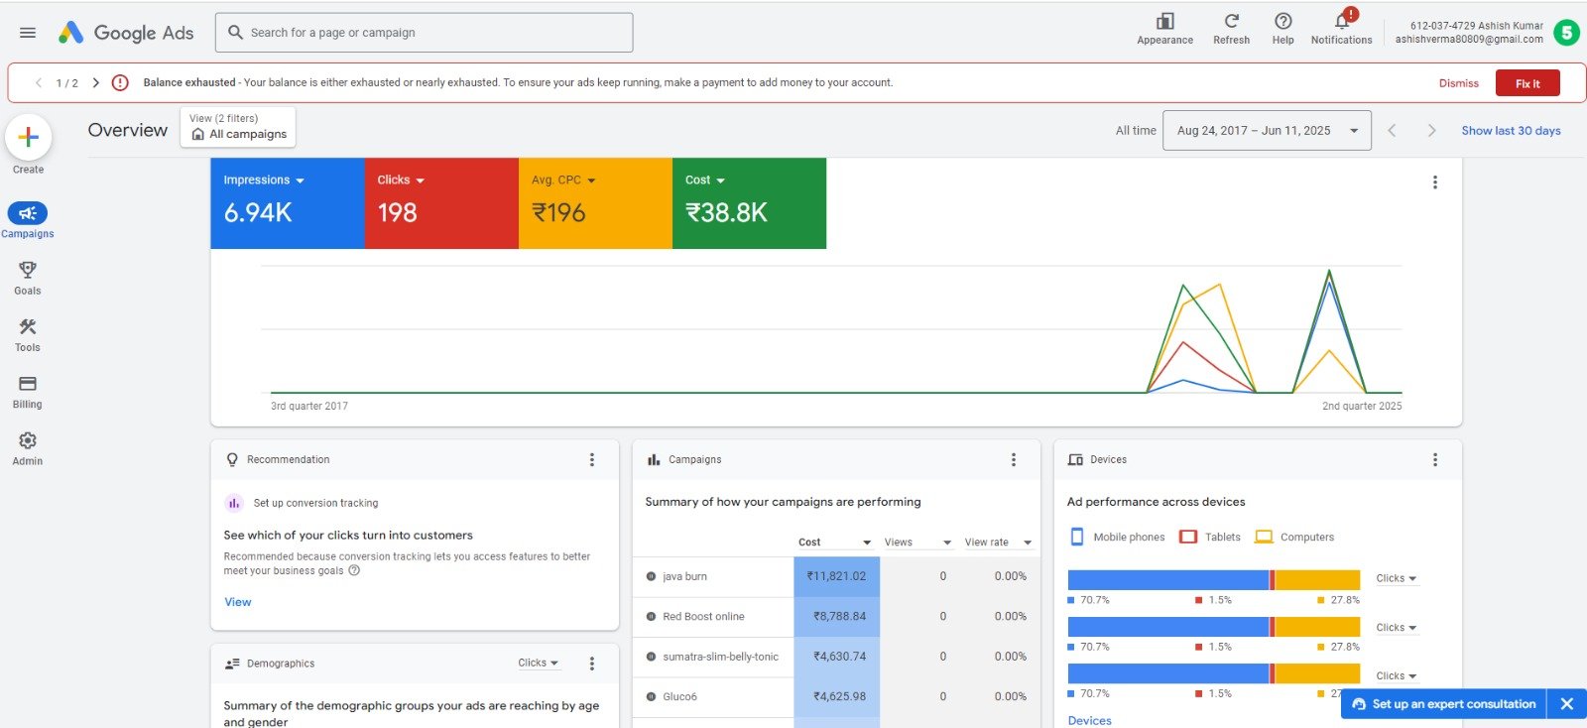The image size is (1587, 728).
Task: Go to the next alert notice
Action: pos(95,82)
